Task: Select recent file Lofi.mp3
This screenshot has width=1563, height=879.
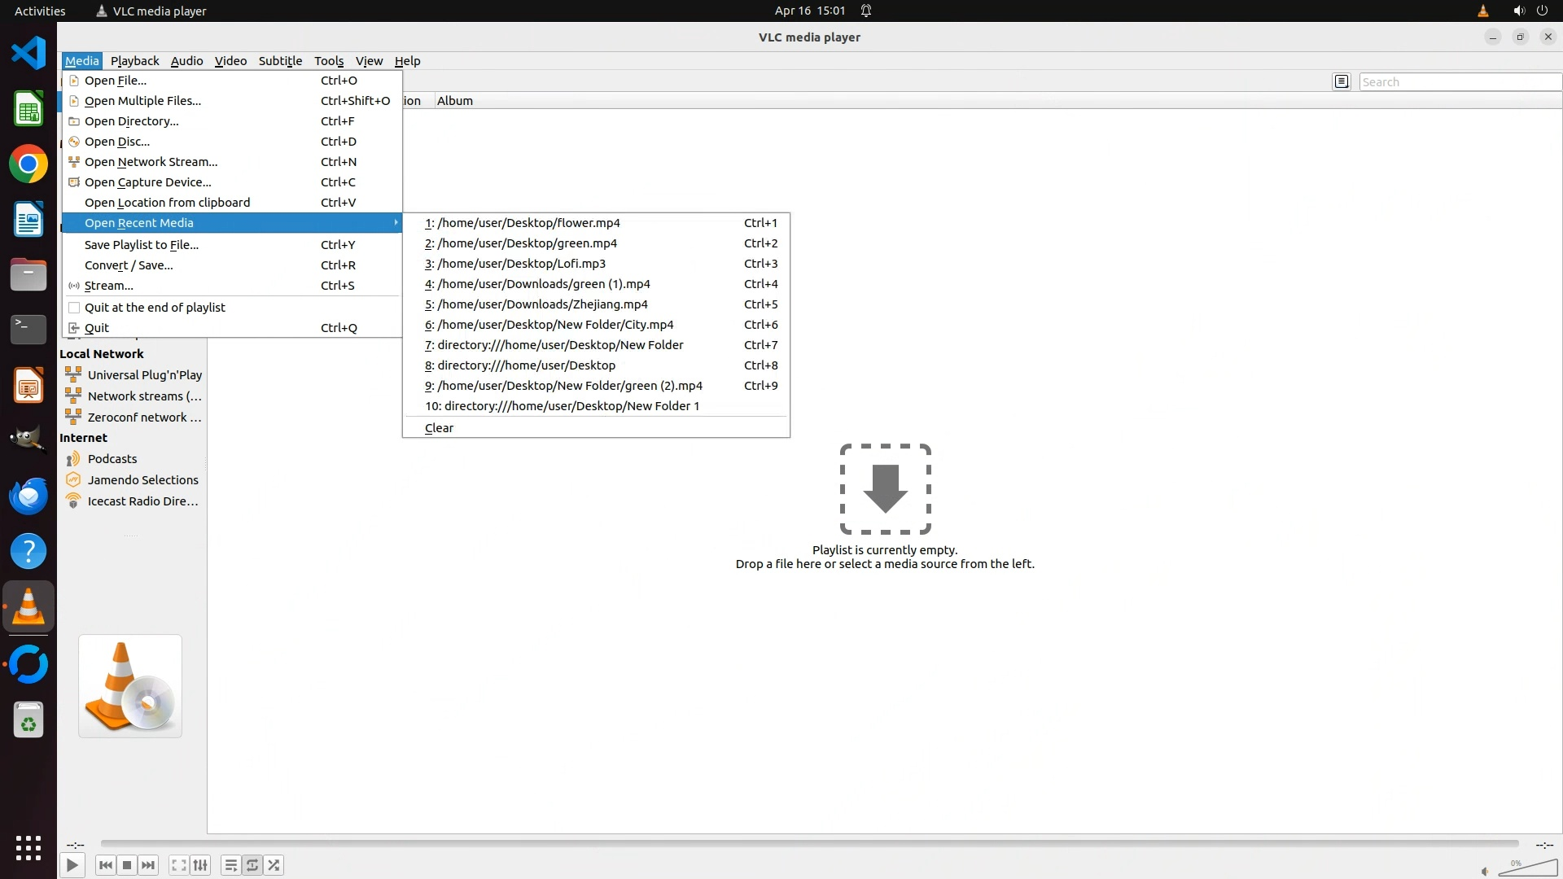Action: pos(521,264)
